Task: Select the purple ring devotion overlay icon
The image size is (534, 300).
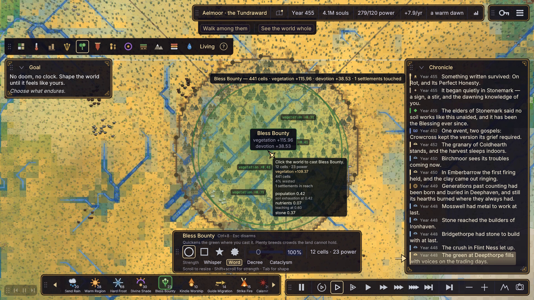Action: [128, 47]
